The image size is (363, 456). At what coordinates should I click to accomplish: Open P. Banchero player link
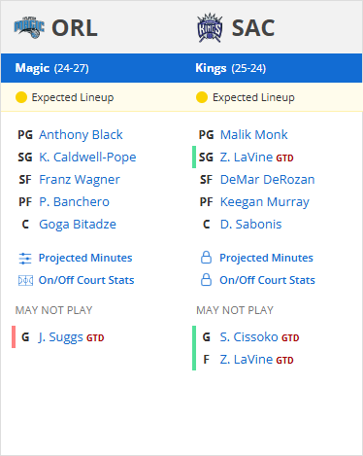(75, 202)
